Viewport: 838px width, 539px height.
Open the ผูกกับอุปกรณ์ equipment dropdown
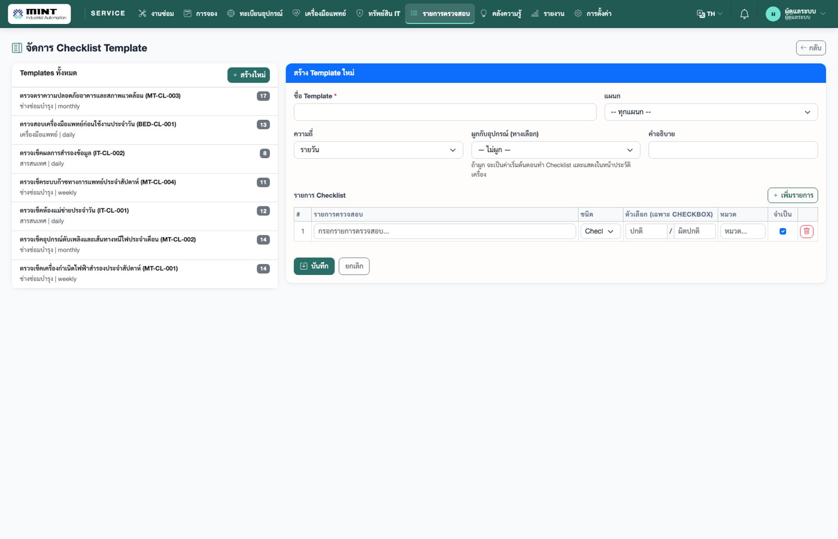[555, 150]
